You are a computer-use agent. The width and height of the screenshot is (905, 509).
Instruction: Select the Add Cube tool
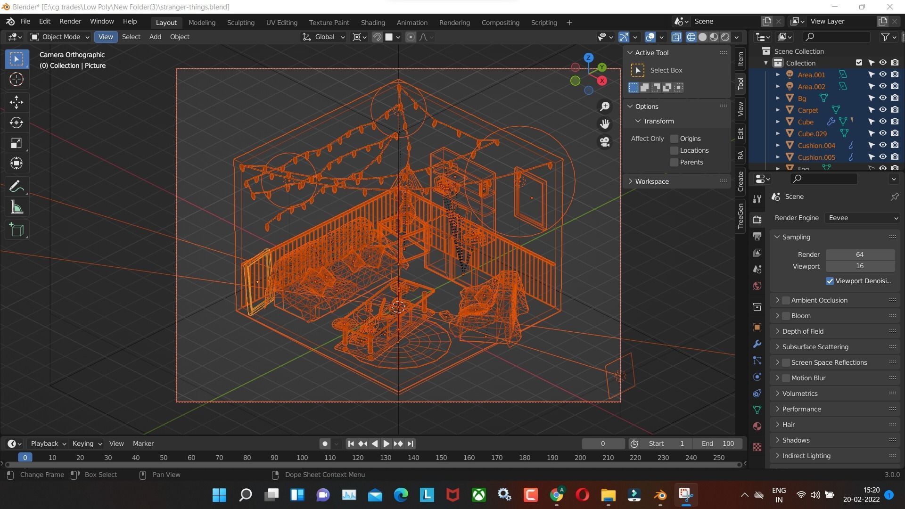point(16,230)
